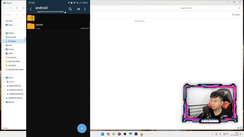Viewport: 244px width, 137px height.
Task: Switch Explorer to details list view
Action: point(238,128)
